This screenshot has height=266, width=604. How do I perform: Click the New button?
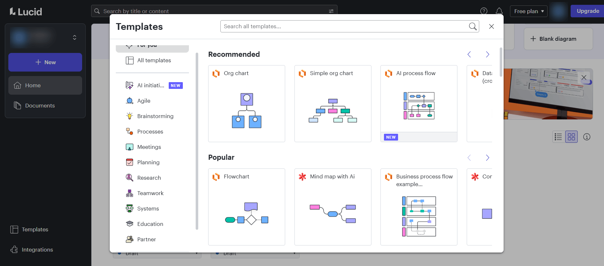tap(45, 62)
